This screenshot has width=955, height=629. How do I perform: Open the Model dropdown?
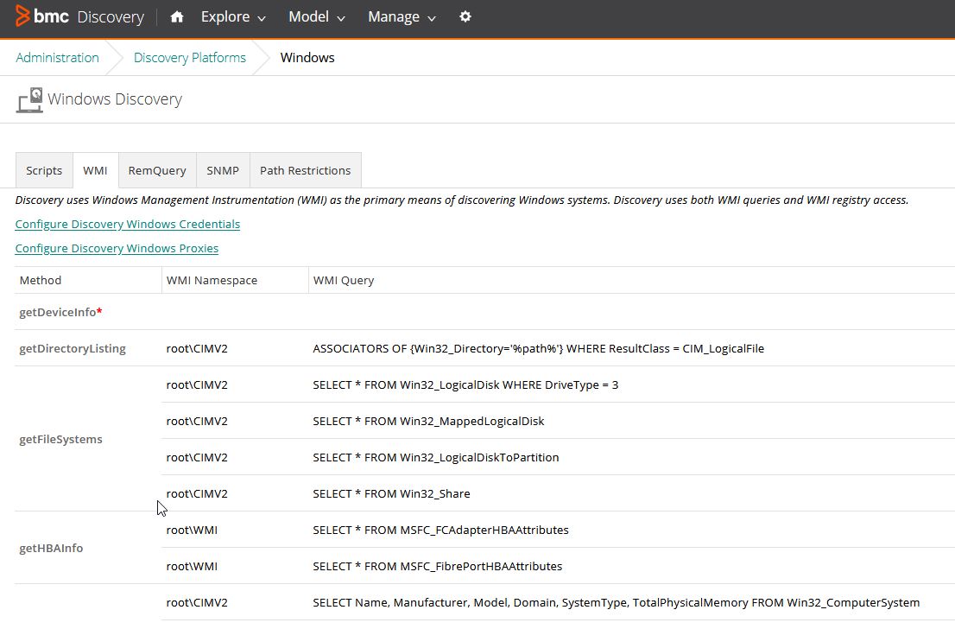click(316, 16)
